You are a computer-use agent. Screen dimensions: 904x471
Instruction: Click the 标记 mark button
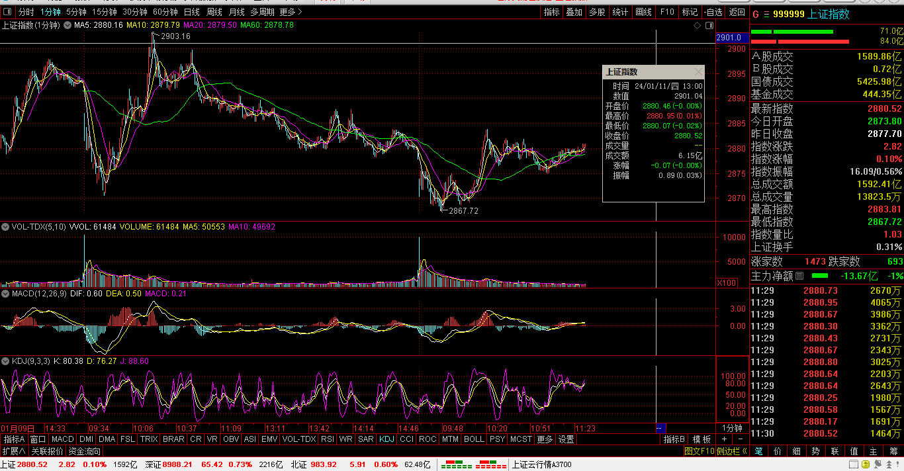pyautogui.click(x=690, y=12)
